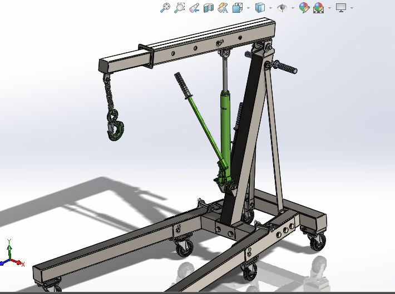Click the Edit Appearance icon
The height and width of the screenshot is (294, 395).
point(304,8)
